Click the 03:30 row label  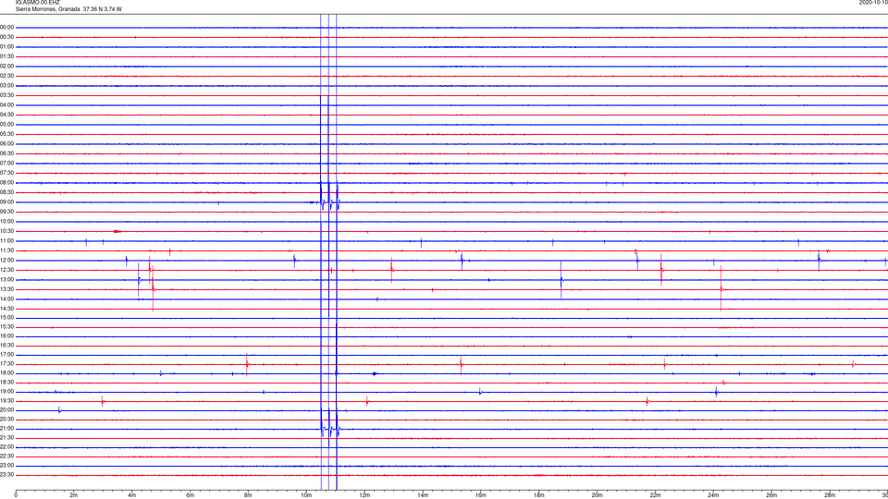(x=7, y=95)
